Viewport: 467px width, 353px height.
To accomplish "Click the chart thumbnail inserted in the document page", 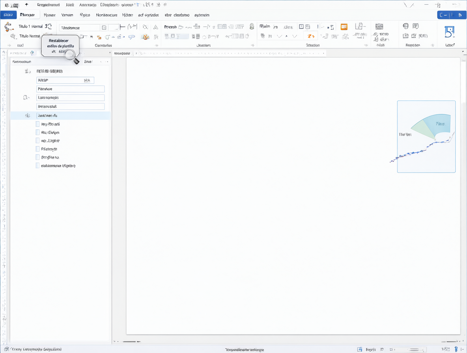I will 426,136.
